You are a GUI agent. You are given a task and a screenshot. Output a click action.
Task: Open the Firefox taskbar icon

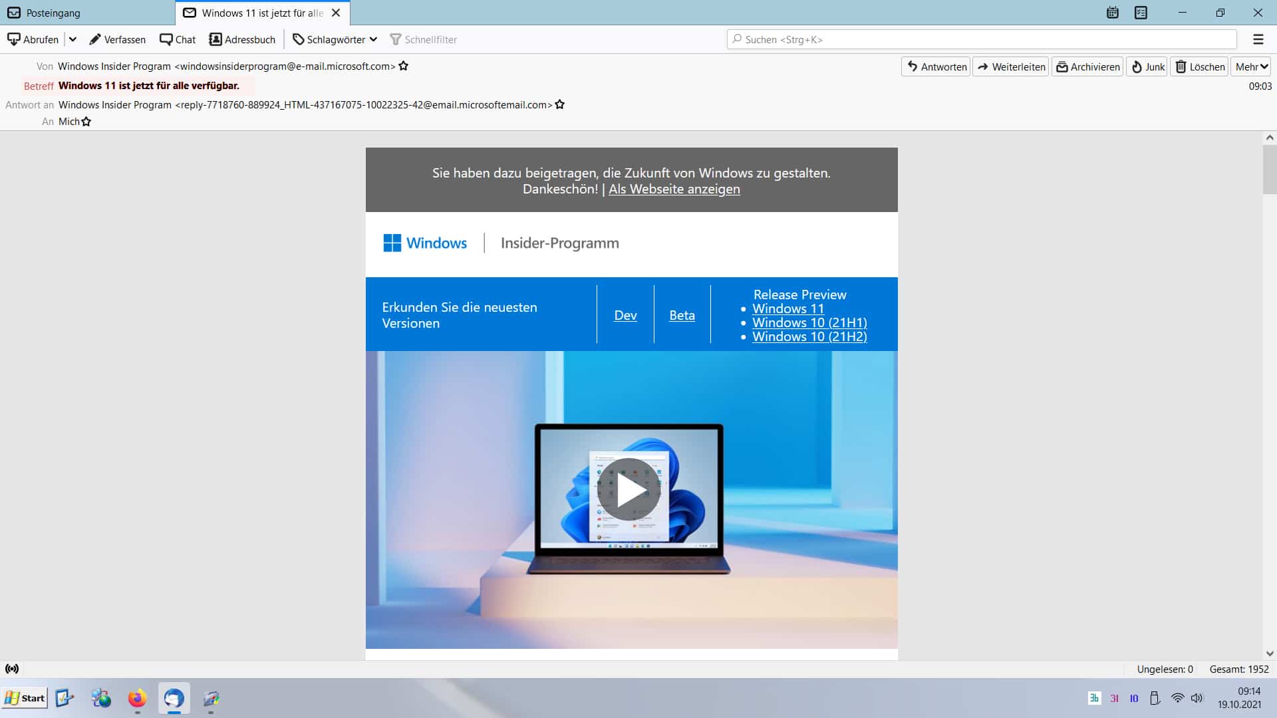[137, 698]
